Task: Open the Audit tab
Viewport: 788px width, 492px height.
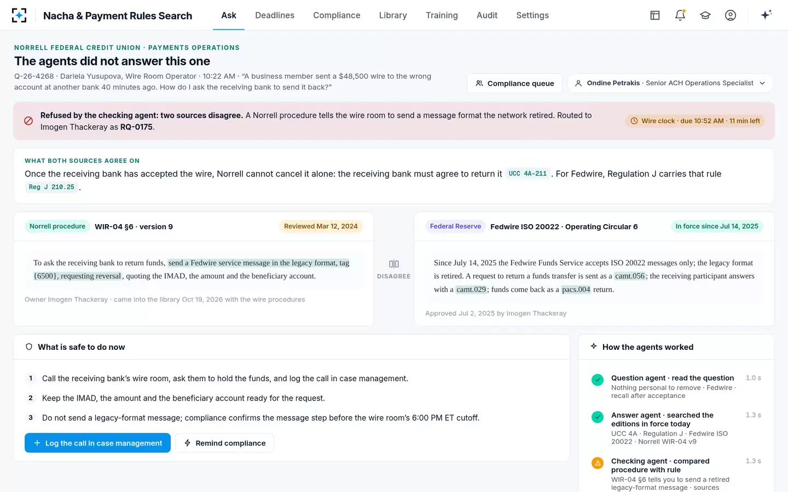Action: pyautogui.click(x=487, y=15)
